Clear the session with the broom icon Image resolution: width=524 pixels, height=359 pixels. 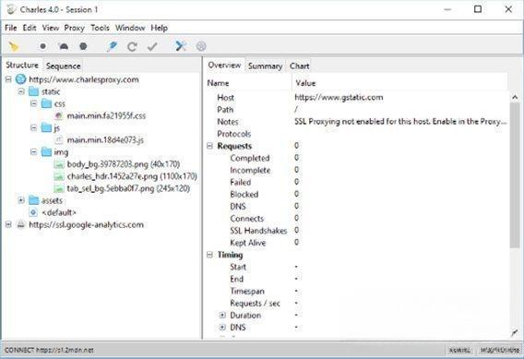click(14, 46)
